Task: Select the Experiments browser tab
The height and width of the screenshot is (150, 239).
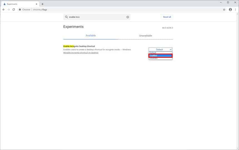Action: (x=20, y=4)
